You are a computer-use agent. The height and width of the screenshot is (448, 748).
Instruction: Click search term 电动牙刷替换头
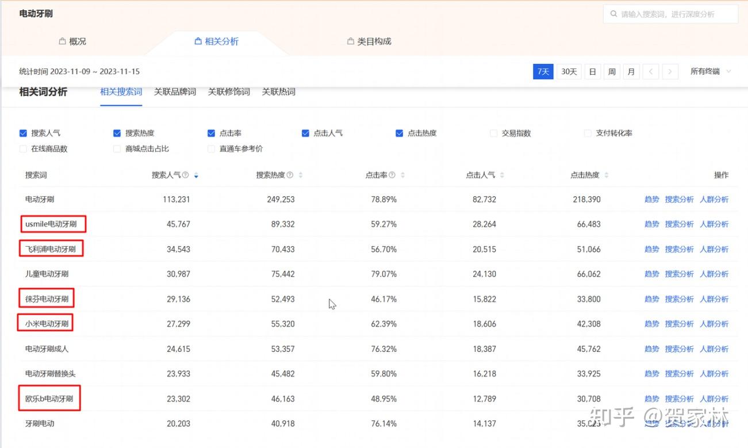coord(51,374)
